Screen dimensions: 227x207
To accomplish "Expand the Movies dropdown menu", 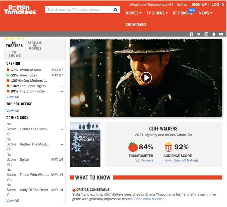I will (x=134, y=13).
